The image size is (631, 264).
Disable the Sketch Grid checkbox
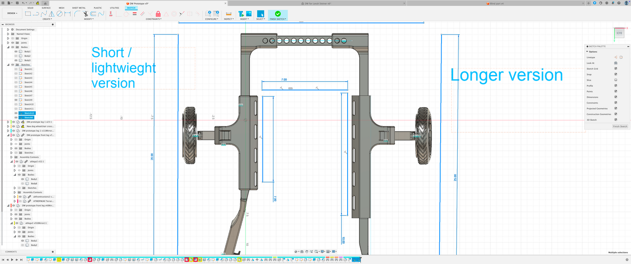pyautogui.click(x=616, y=69)
